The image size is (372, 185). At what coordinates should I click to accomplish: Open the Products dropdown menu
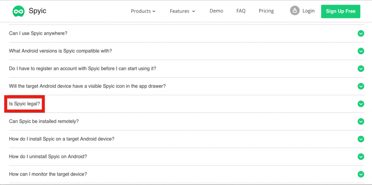[x=143, y=11]
